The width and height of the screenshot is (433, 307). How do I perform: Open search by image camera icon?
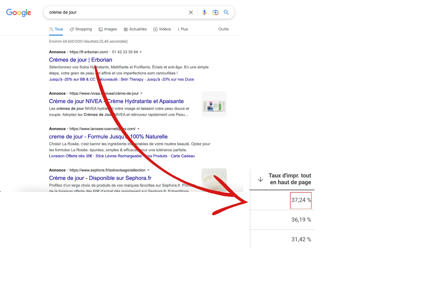(215, 12)
